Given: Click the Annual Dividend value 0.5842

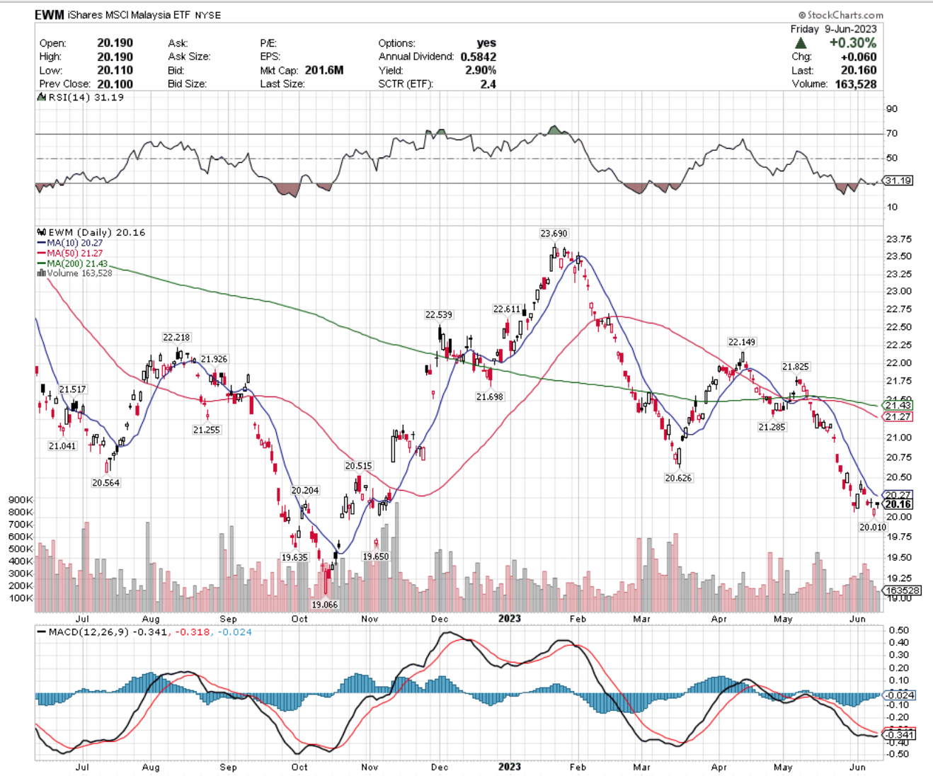Looking at the screenshot, I should point(478,57).
